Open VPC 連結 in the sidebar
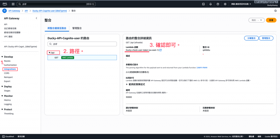 [x=8, y=37]
